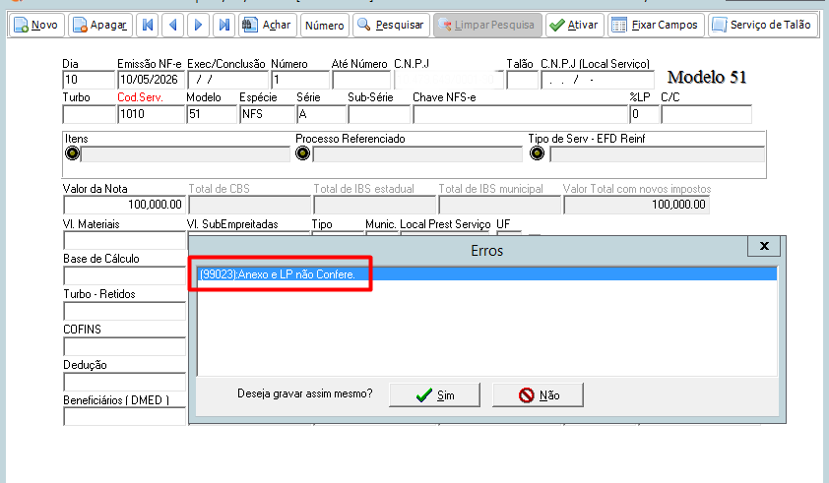Decline saving with the Não button
The height and width of the screenshot is (483, 829).
click(x=539, y=394)
